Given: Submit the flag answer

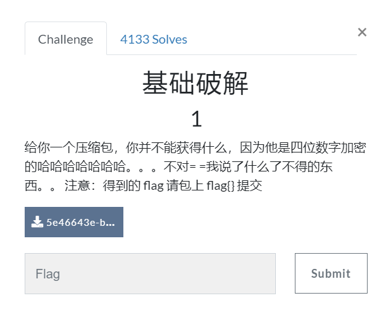Looking at the screenshot, I should (331, 273).
